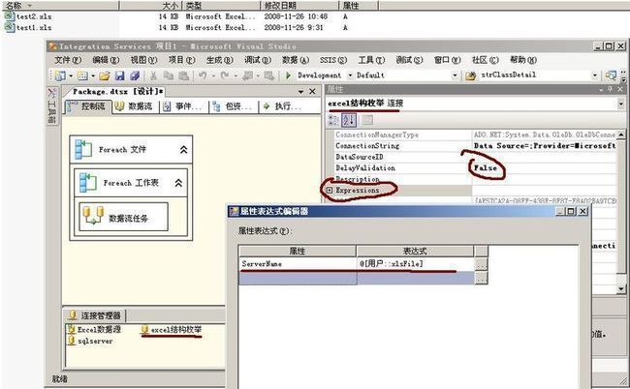Click the ConnectionString property row

(x=475, y=146)
